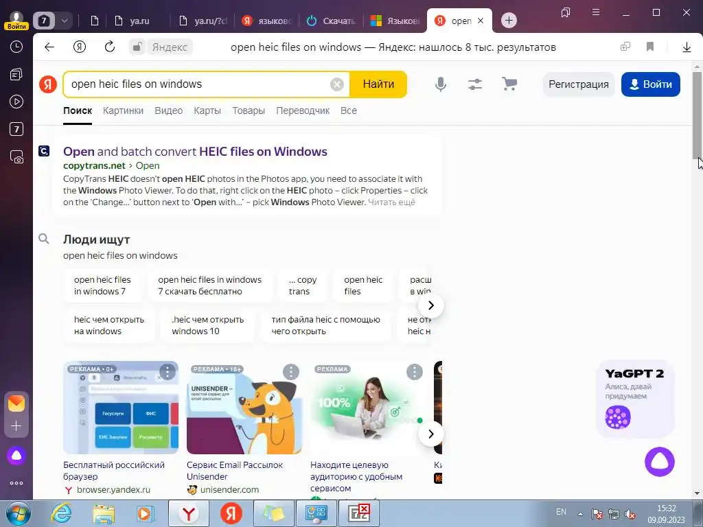
Task: Click the vertical page scrollbar thumb
Action: (696, 115)
